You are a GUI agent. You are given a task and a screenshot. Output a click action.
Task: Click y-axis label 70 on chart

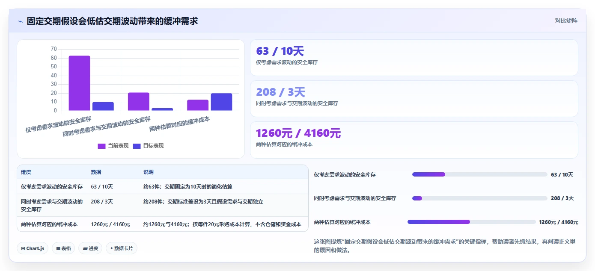tap(54, 49)
